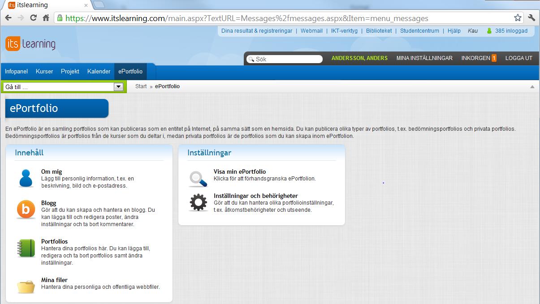The image size is (540, 304).
Task: Collapse the header with the small triangle
Action: coord(532,86)
